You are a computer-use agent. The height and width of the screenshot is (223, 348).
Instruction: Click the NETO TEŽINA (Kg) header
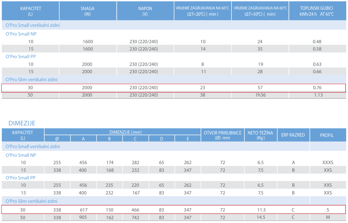pos(260,135)
